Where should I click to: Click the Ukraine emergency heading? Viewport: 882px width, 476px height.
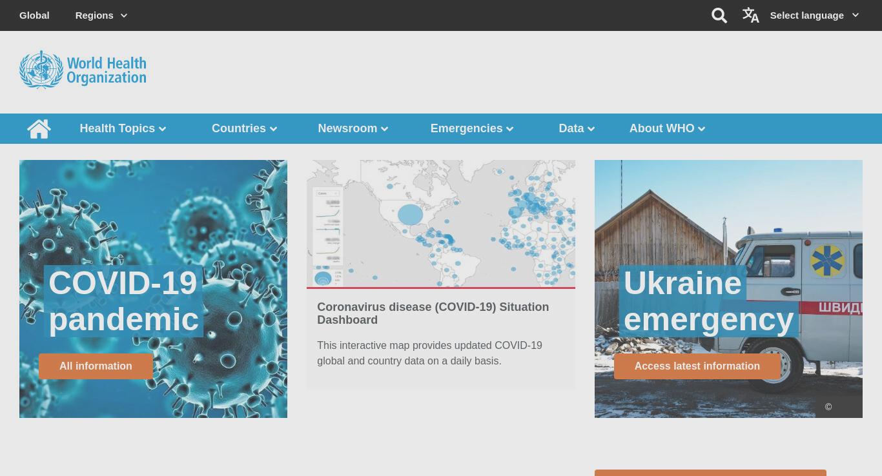point(708,301)
